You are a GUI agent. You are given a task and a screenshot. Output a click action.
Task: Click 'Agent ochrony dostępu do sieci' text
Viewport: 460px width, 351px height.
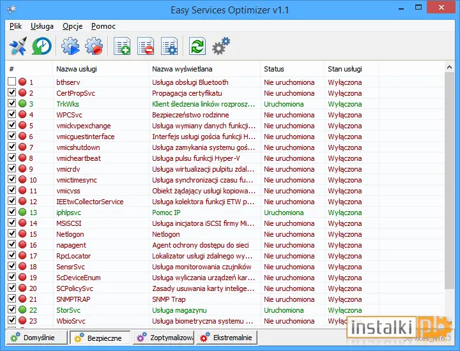(201, 245)
